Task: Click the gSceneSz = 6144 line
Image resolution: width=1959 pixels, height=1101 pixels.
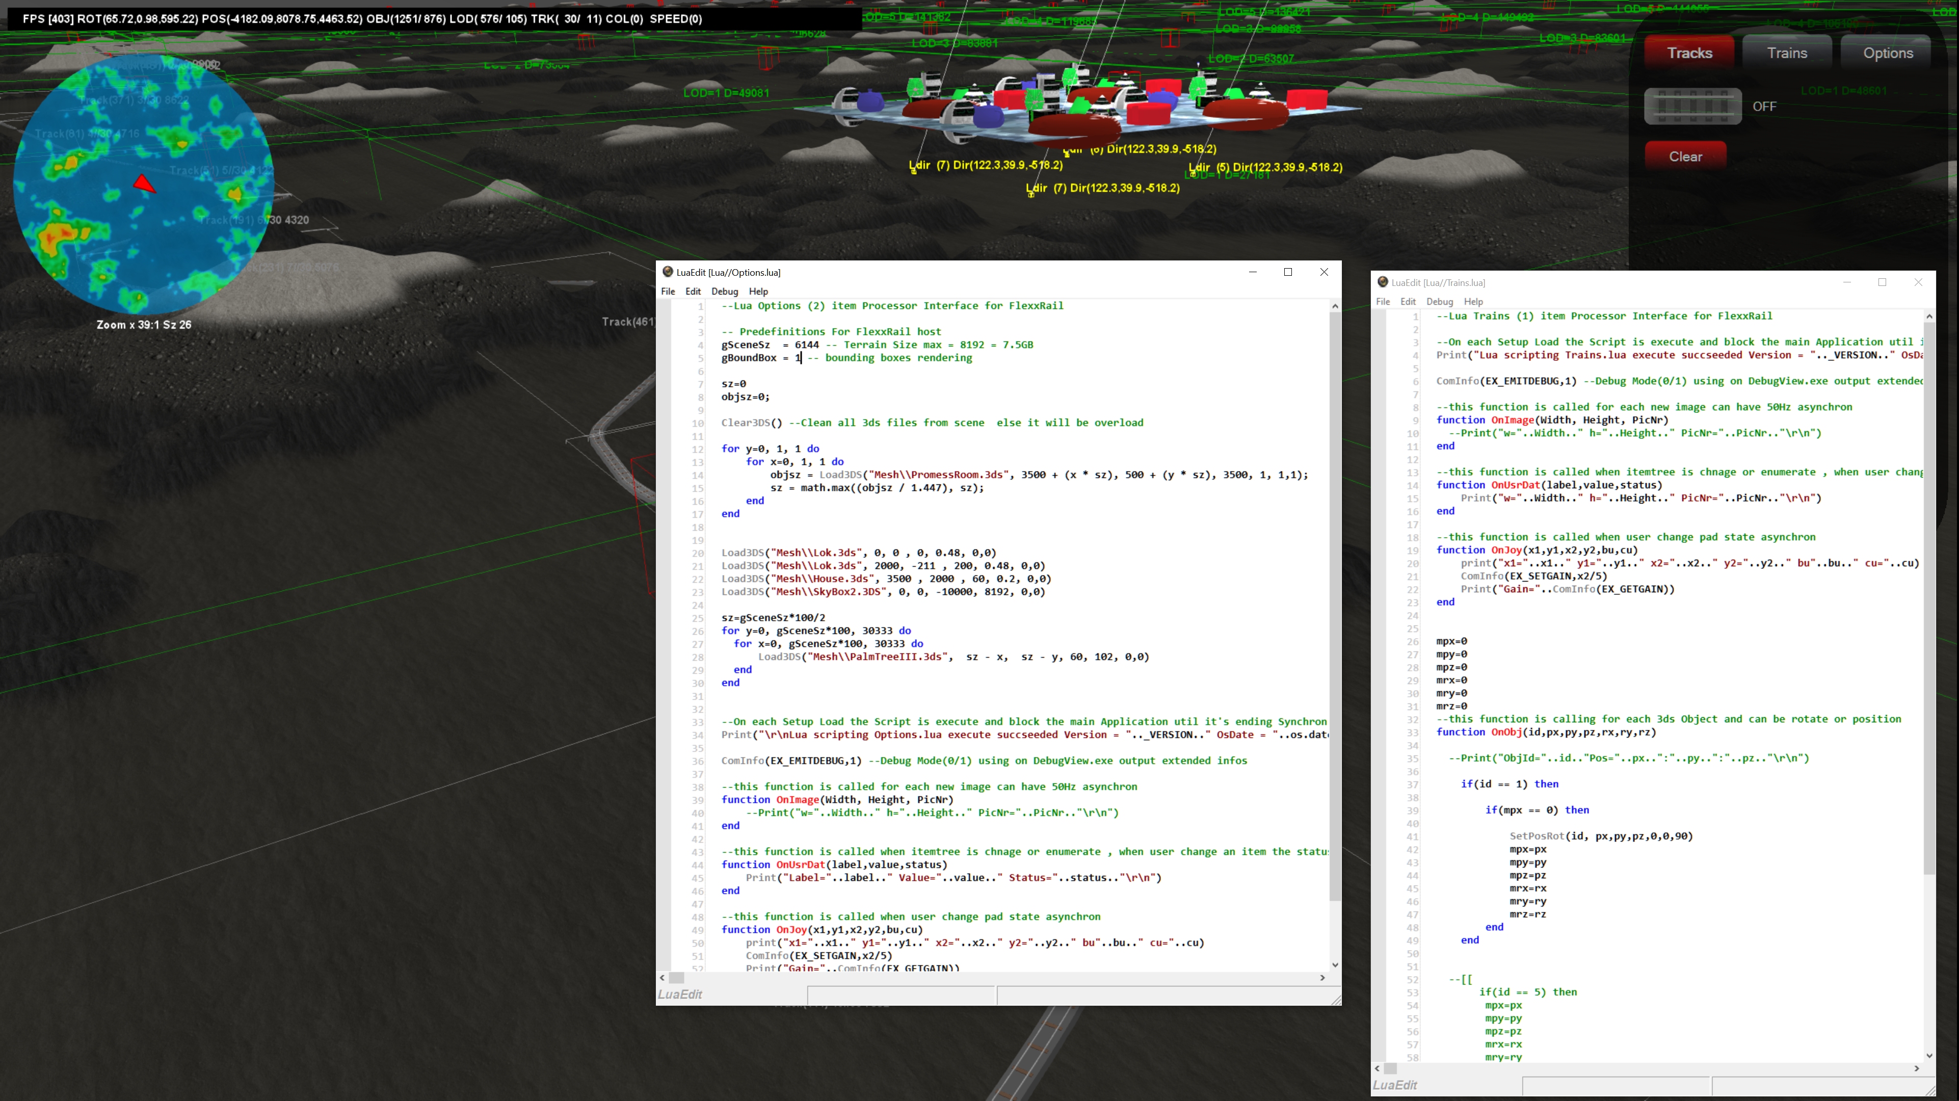Action: pos(877,345)
